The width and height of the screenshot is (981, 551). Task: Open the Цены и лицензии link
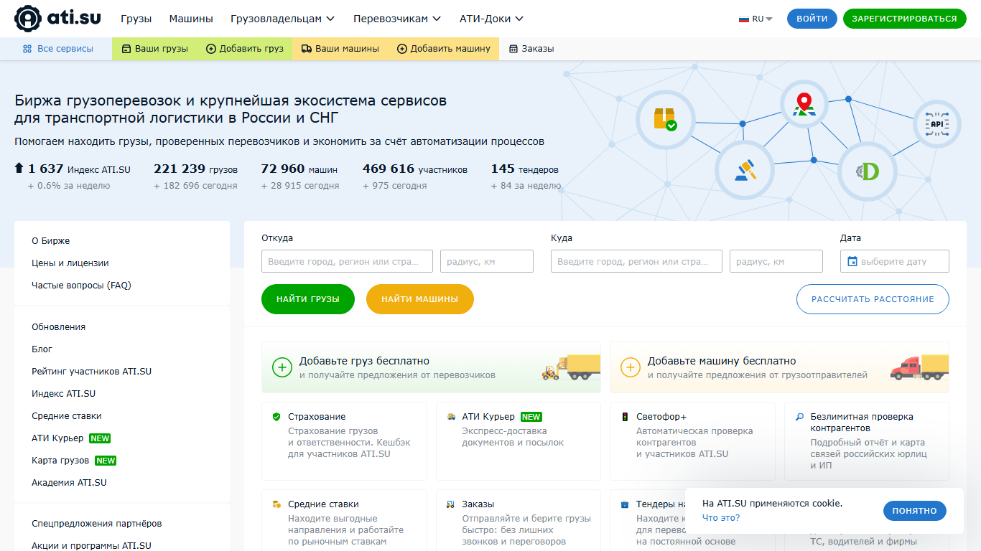[x=70, y=263]
